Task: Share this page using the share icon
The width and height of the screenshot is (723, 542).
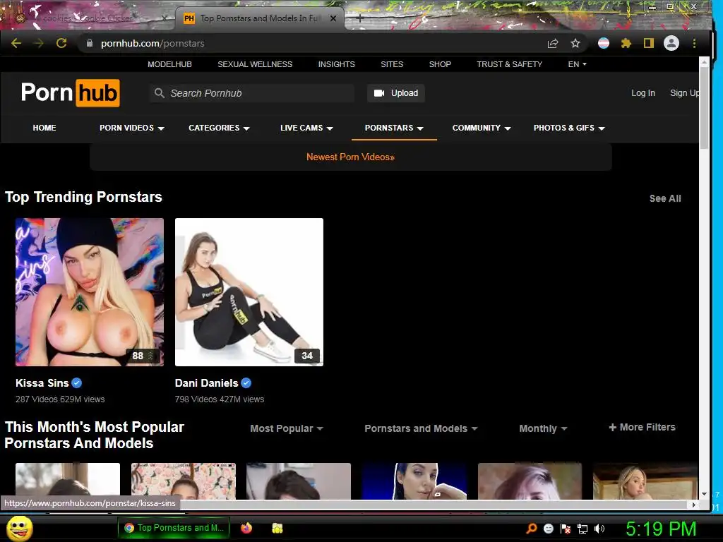Action: pyautogui.click(x=553, y=43)
